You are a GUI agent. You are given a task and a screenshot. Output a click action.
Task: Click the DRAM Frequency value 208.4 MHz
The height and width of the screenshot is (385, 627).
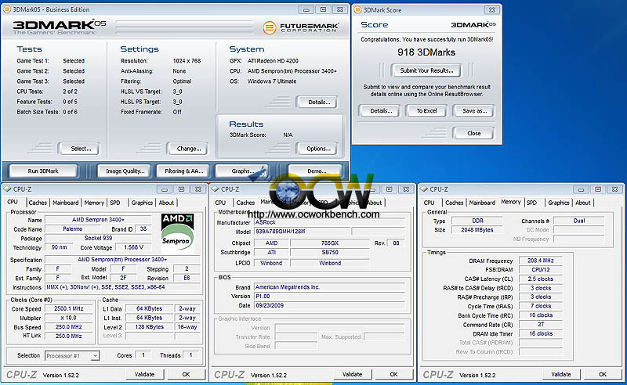click(x=540, y=261)
